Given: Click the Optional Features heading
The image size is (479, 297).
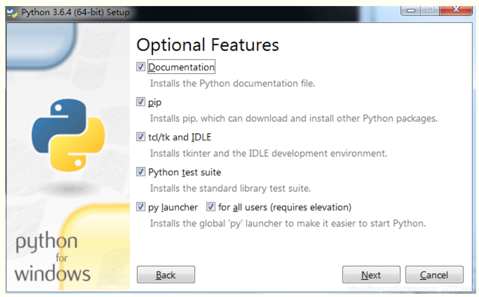Looking at the screenshot, I should pyautogui.click(x=207, y=45).
